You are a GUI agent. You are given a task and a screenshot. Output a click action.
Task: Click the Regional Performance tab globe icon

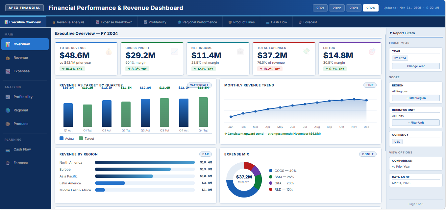(179, 22)
